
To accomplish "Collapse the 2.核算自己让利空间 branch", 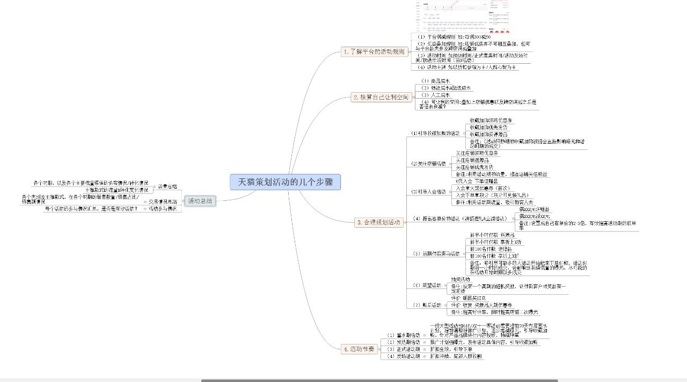I will tap(414, 98).
